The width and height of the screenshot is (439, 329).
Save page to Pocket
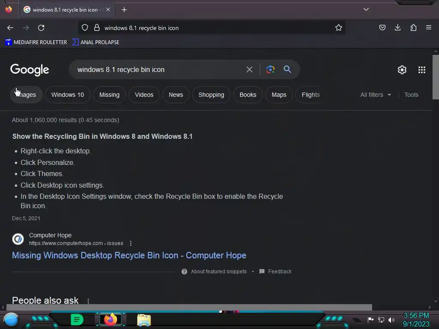tap(382, 27)
